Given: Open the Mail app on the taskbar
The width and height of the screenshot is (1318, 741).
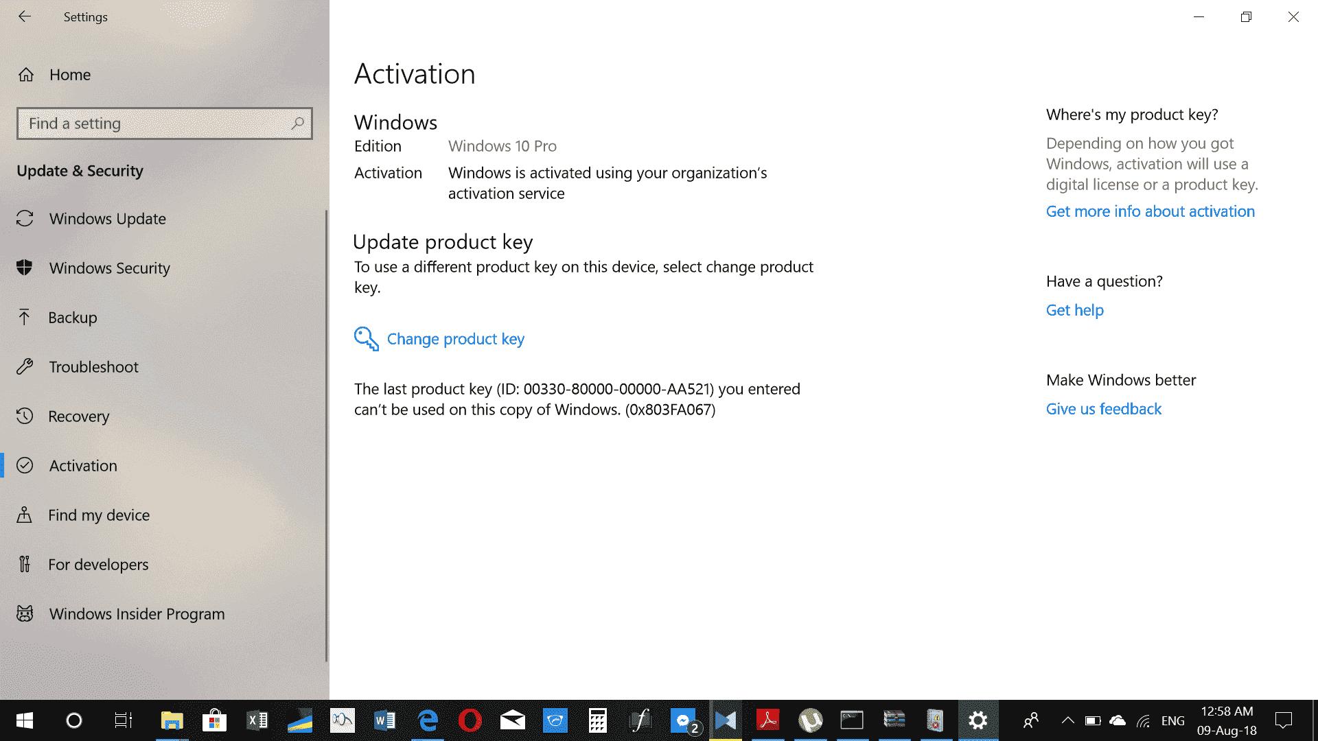Looking at the screenshot, I should (513, 720).
